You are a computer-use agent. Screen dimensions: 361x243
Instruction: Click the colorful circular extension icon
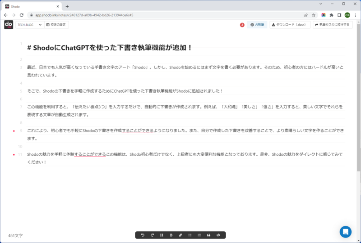coord(324,15)
